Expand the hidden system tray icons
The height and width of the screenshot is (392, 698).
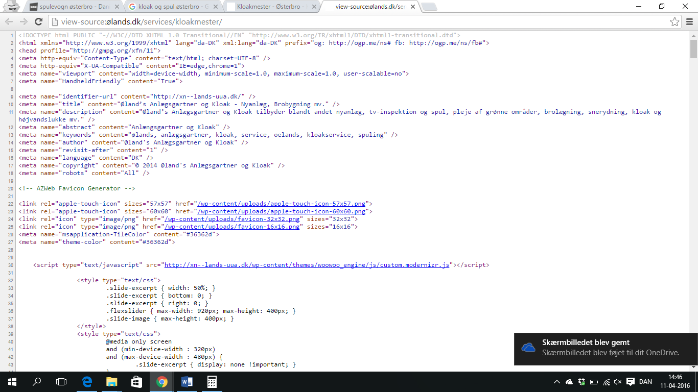(557, 382)
